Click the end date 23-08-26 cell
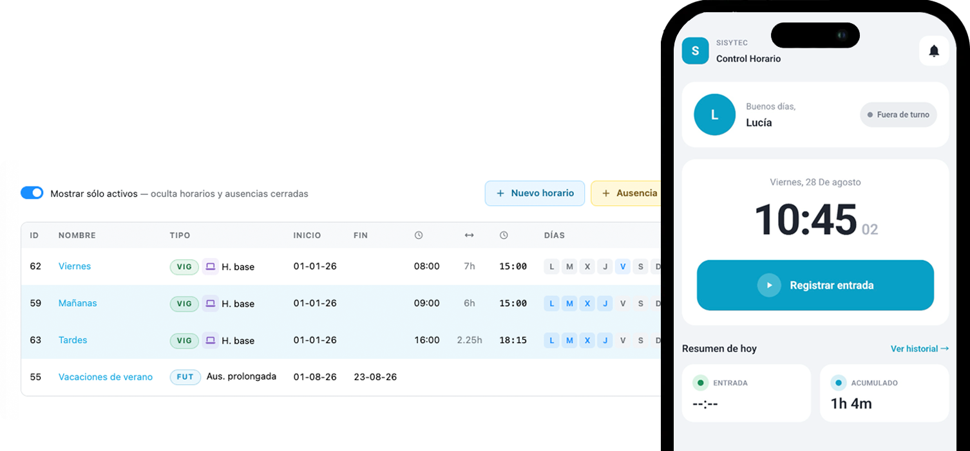Image resolution: width=970 pixels, height=451 pixels. [376, 377]
